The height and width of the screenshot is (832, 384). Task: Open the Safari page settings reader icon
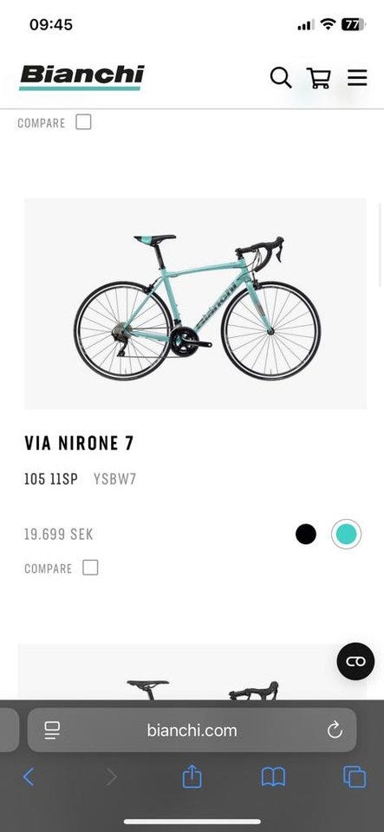coord(52,731)
